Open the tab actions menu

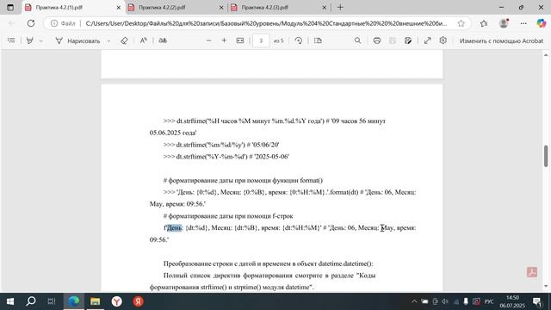(10, 8)
